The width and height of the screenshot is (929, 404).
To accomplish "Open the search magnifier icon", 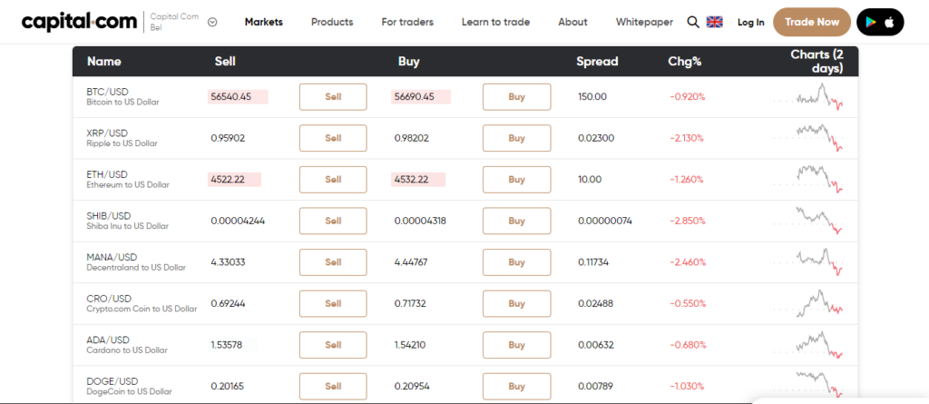I will [x=692, y=22].
